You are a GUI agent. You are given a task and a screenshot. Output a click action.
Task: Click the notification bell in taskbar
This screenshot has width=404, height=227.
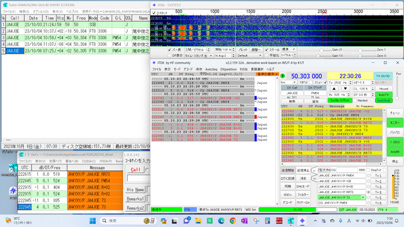pos(397,221)
